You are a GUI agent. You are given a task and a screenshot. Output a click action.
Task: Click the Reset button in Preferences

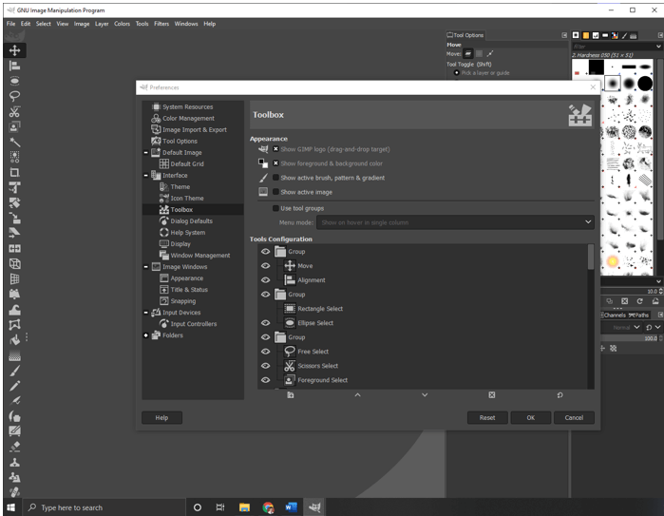487,418
